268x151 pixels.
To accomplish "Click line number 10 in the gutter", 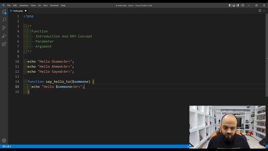I will pos(17,62).
